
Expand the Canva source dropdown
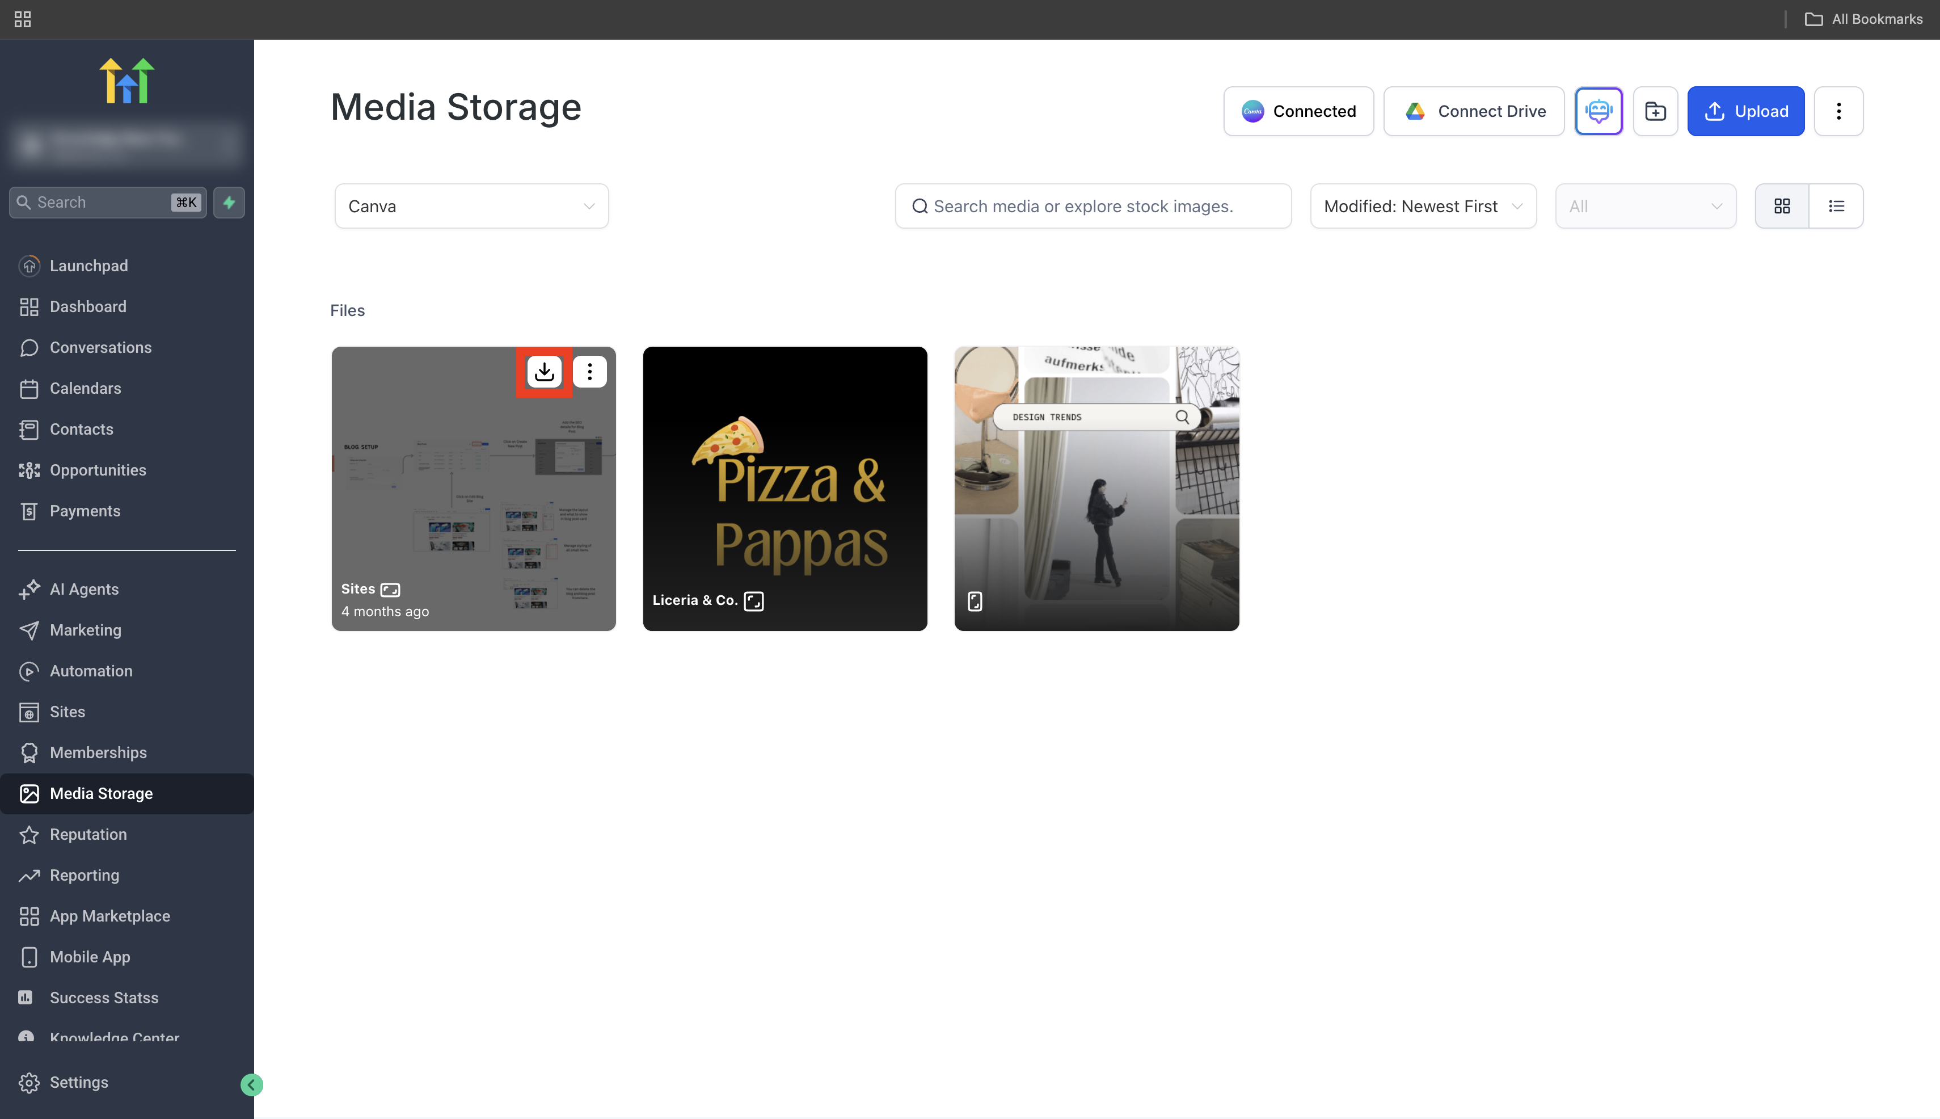click(471, 206)
